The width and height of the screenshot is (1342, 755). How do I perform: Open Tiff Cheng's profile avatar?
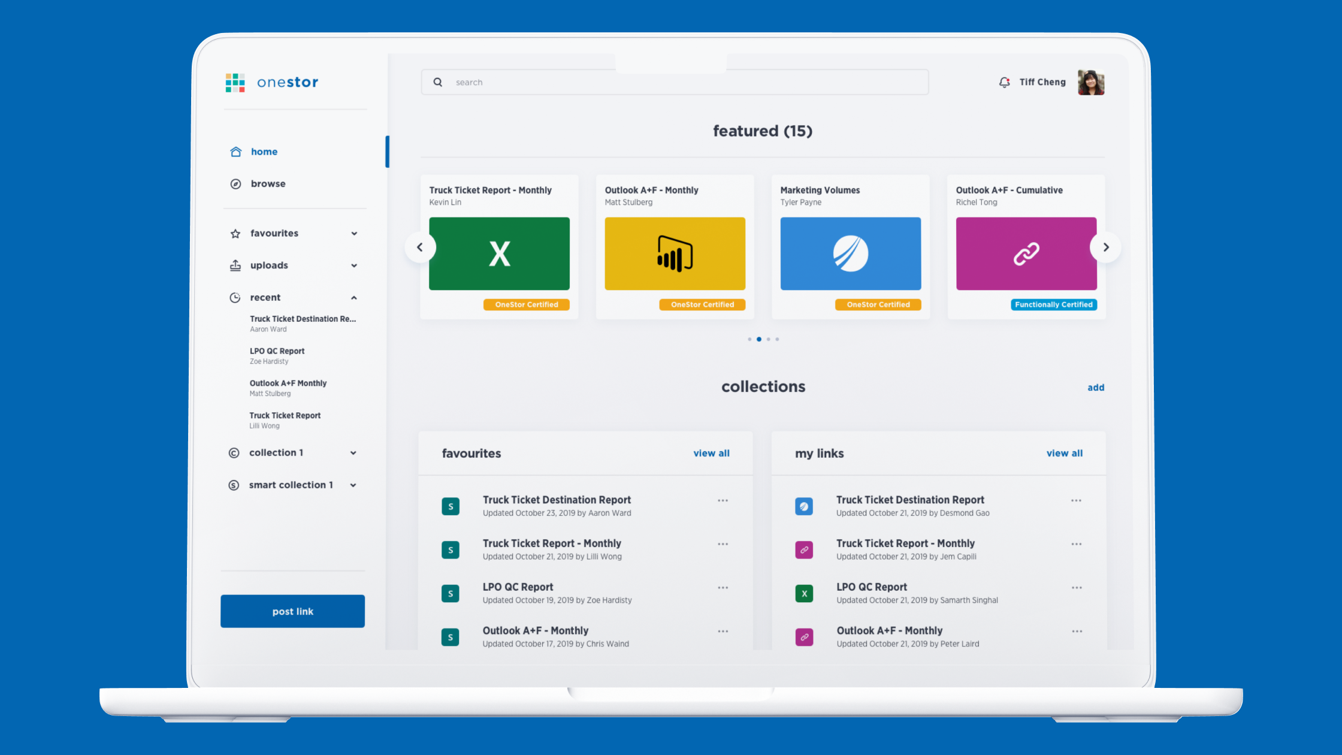(x=1090, y=82)
